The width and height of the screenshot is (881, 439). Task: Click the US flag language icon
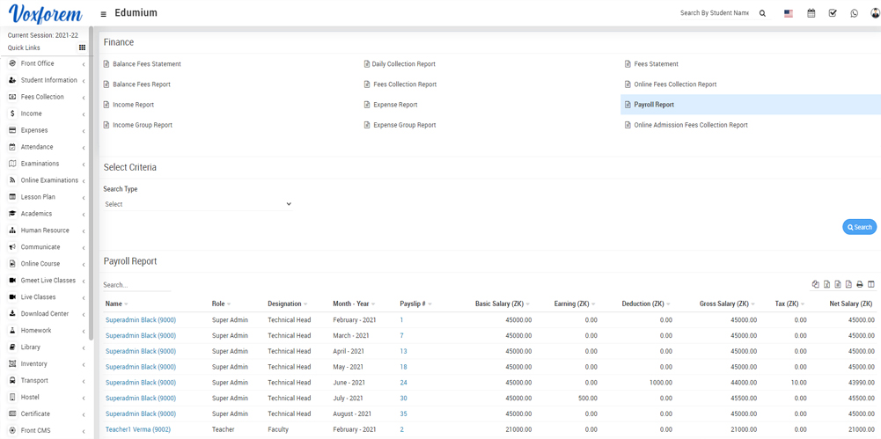(788, 13)
